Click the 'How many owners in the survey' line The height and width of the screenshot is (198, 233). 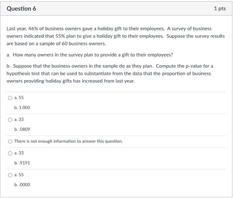(90, 55)
